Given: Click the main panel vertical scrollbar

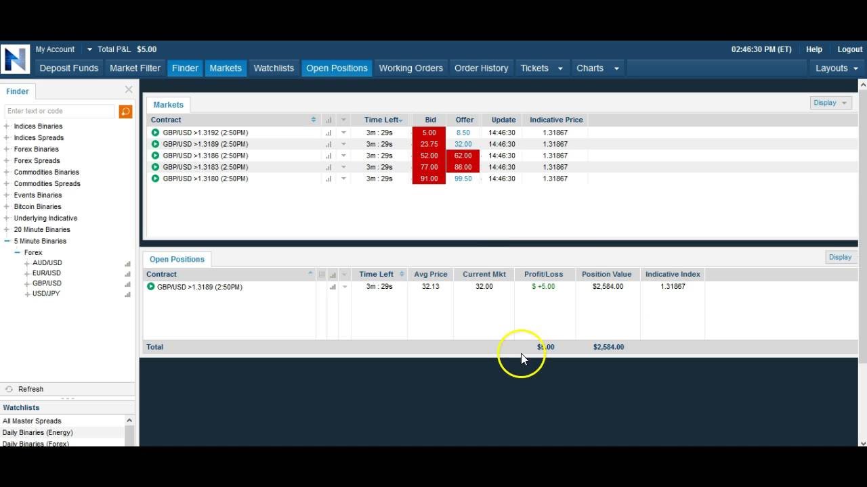Looking at the screenshot, I should [x=862, y=227].
